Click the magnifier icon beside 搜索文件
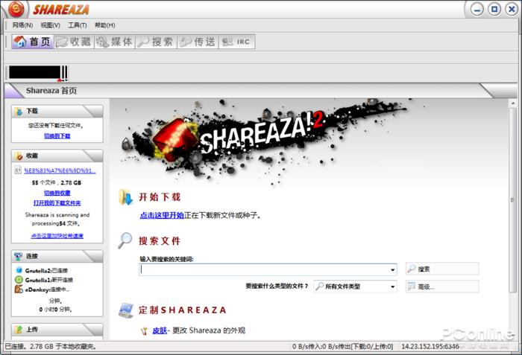 [x=125, y=240]
